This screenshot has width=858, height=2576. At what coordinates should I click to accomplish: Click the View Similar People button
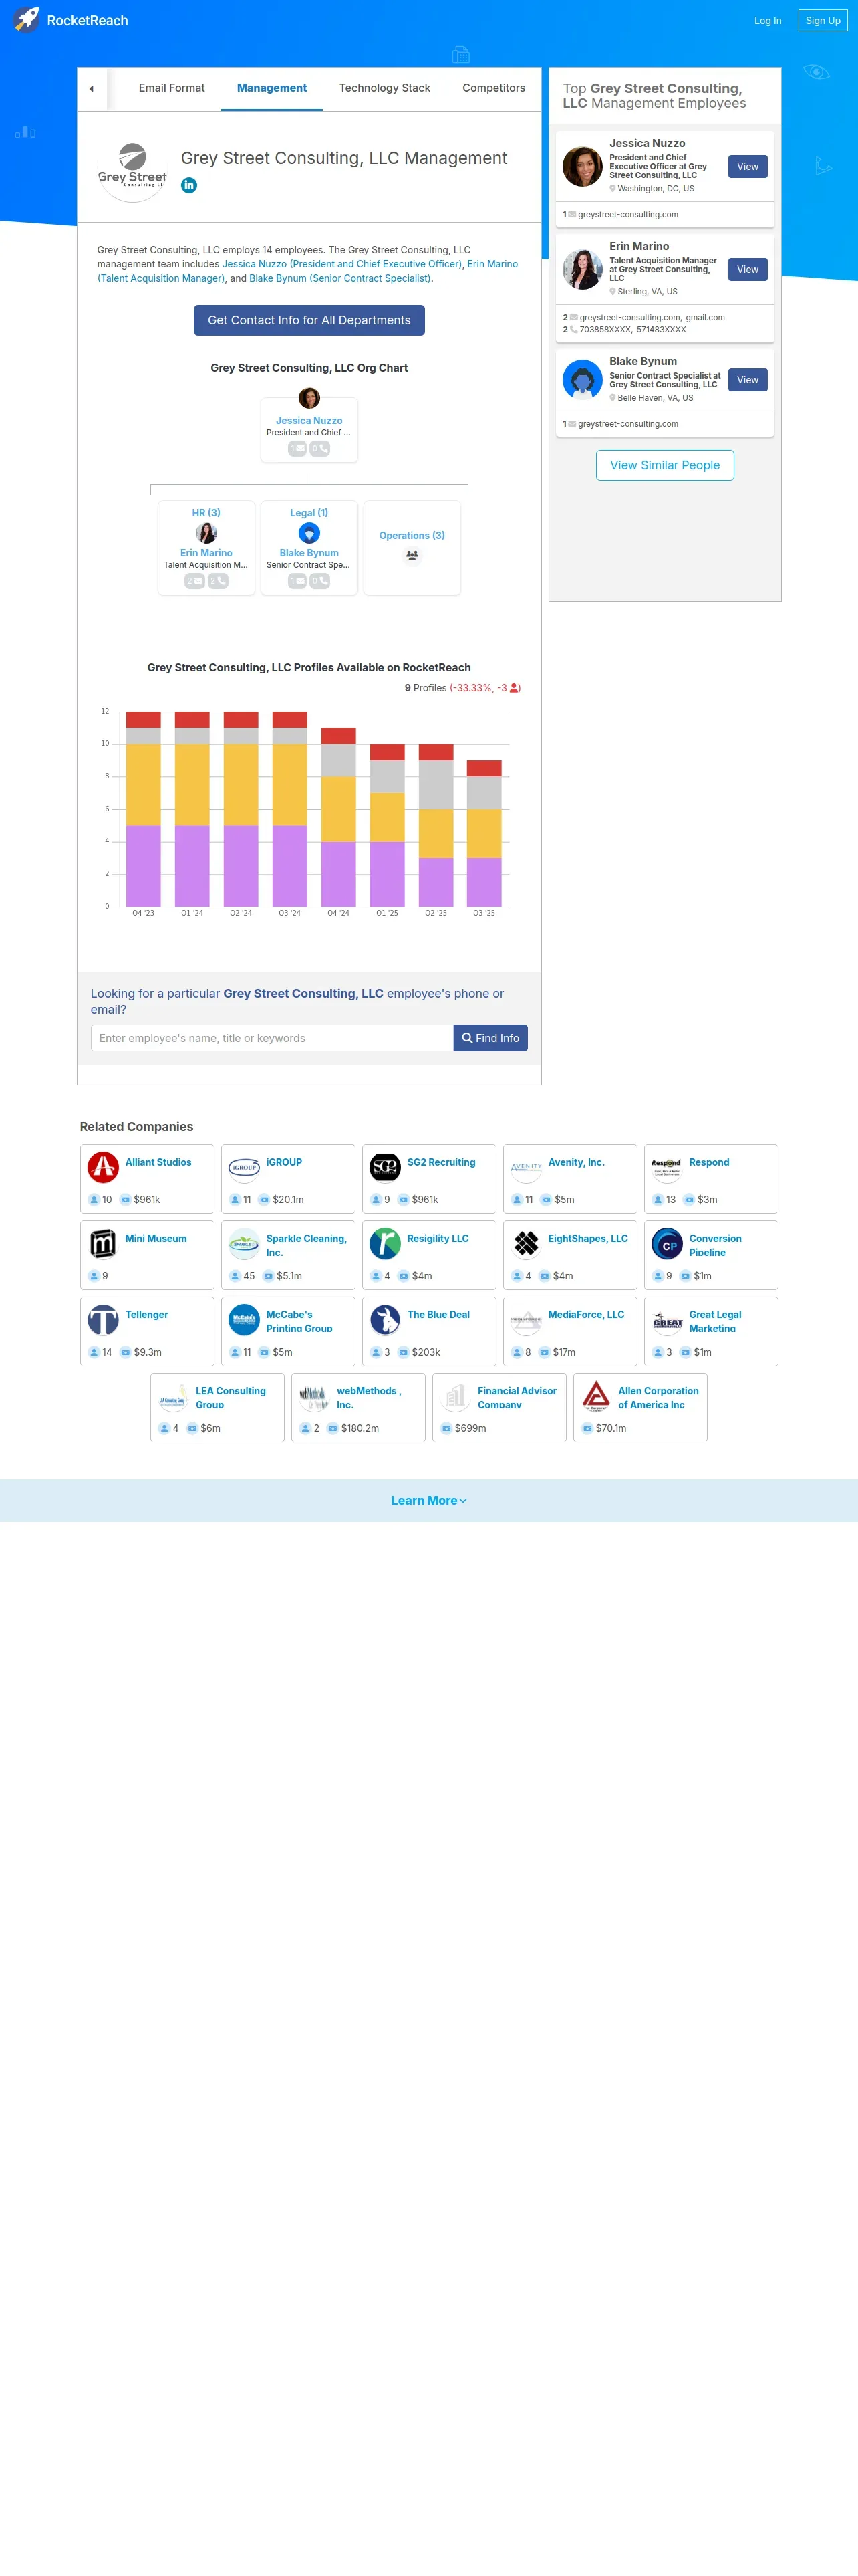[x=666, y=465]
